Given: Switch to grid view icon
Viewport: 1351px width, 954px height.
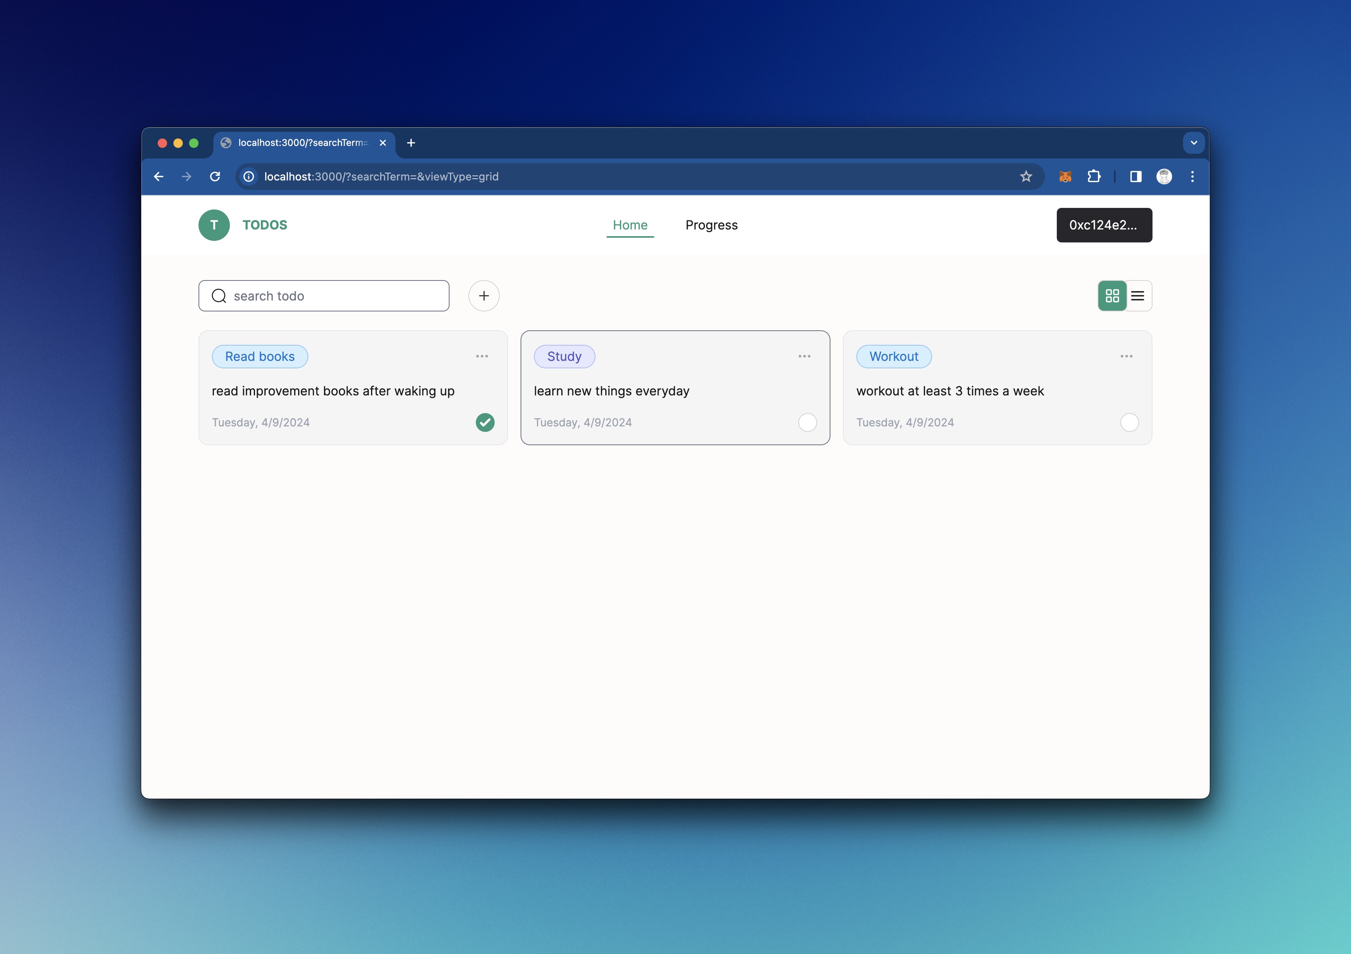Looking at the screenshot, I should tap(1112, 296).
